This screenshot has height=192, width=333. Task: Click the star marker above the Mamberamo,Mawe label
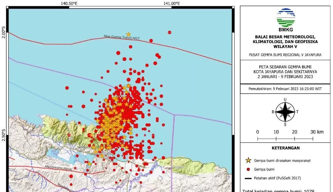(x=89, y=163)
